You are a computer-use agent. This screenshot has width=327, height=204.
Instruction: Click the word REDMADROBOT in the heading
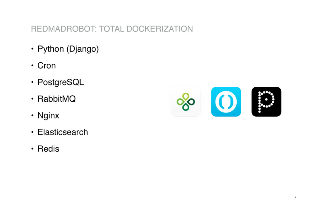point(63,29)
